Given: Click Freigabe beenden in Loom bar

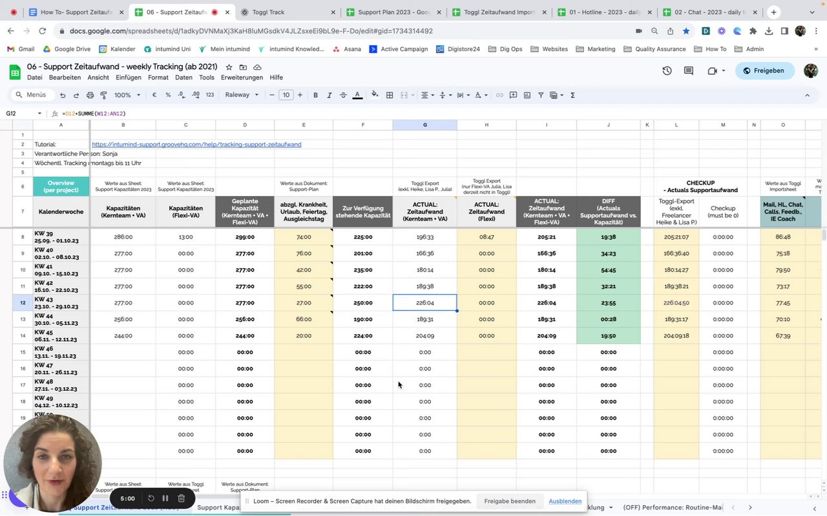Looking at the screenshot, I should (510, 501).
